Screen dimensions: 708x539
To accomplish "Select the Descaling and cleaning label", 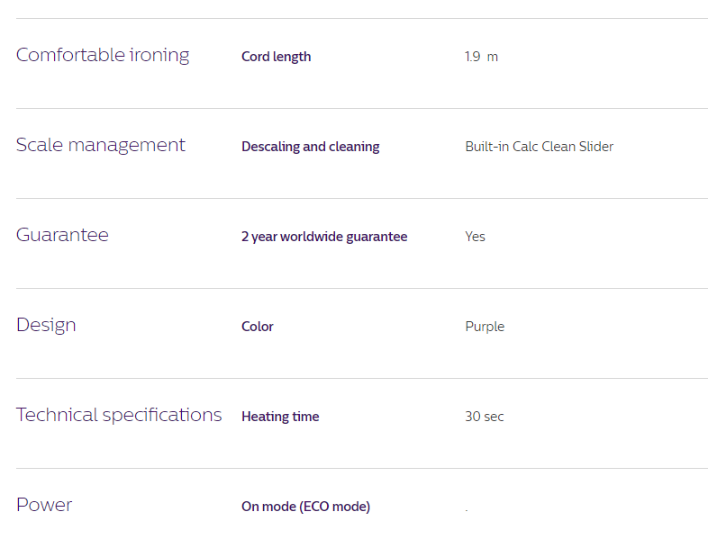I will click(x=311, y=147).
